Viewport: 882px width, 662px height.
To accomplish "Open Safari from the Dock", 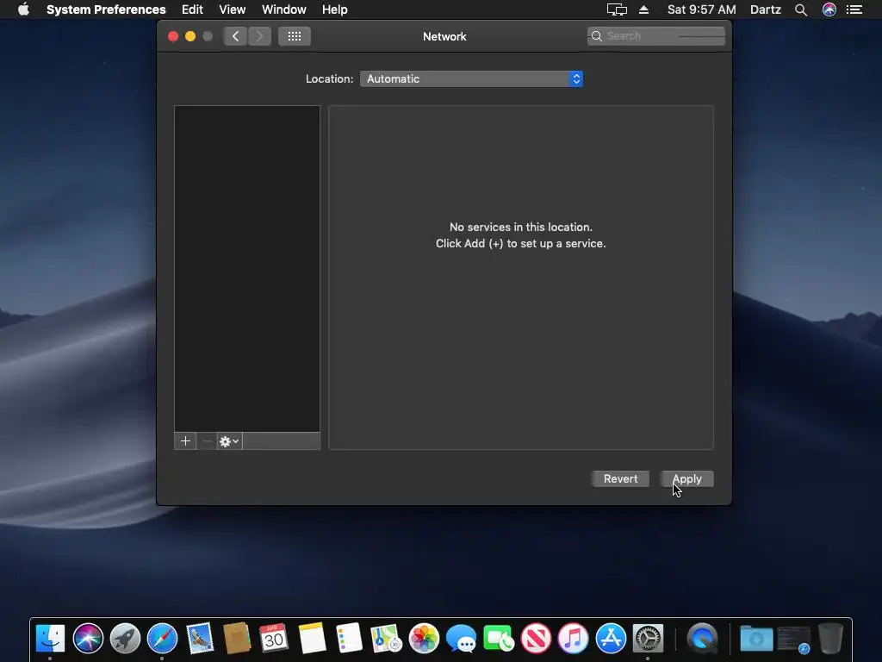I will 162,639.
